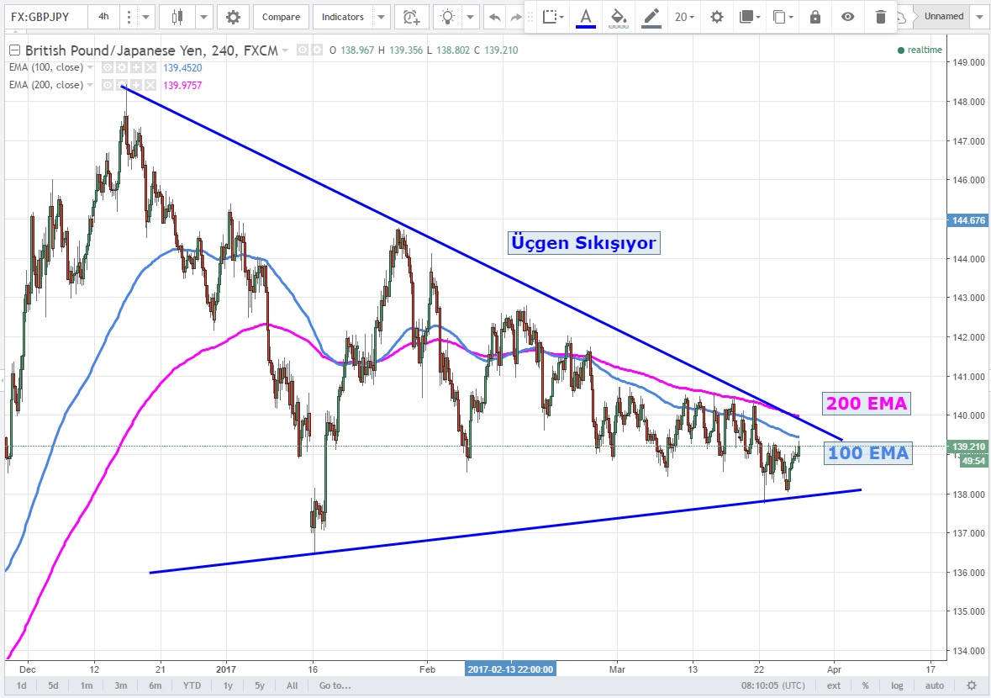The width and height of the screenshot is (991, 698).
Task: Expand the chart style dropdown arrow
Action: [205, 17]
